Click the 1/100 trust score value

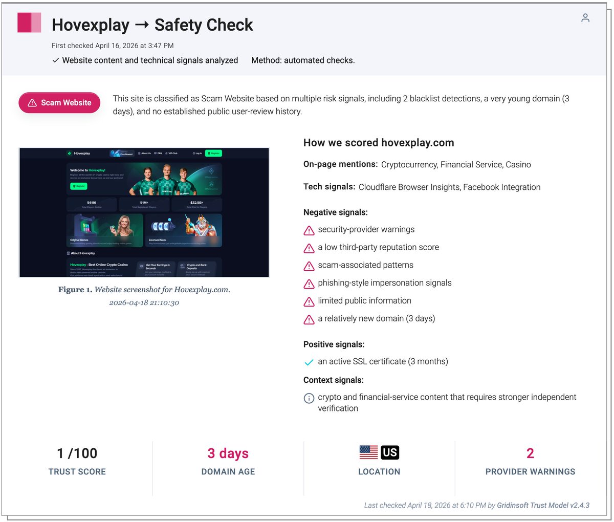77,453
